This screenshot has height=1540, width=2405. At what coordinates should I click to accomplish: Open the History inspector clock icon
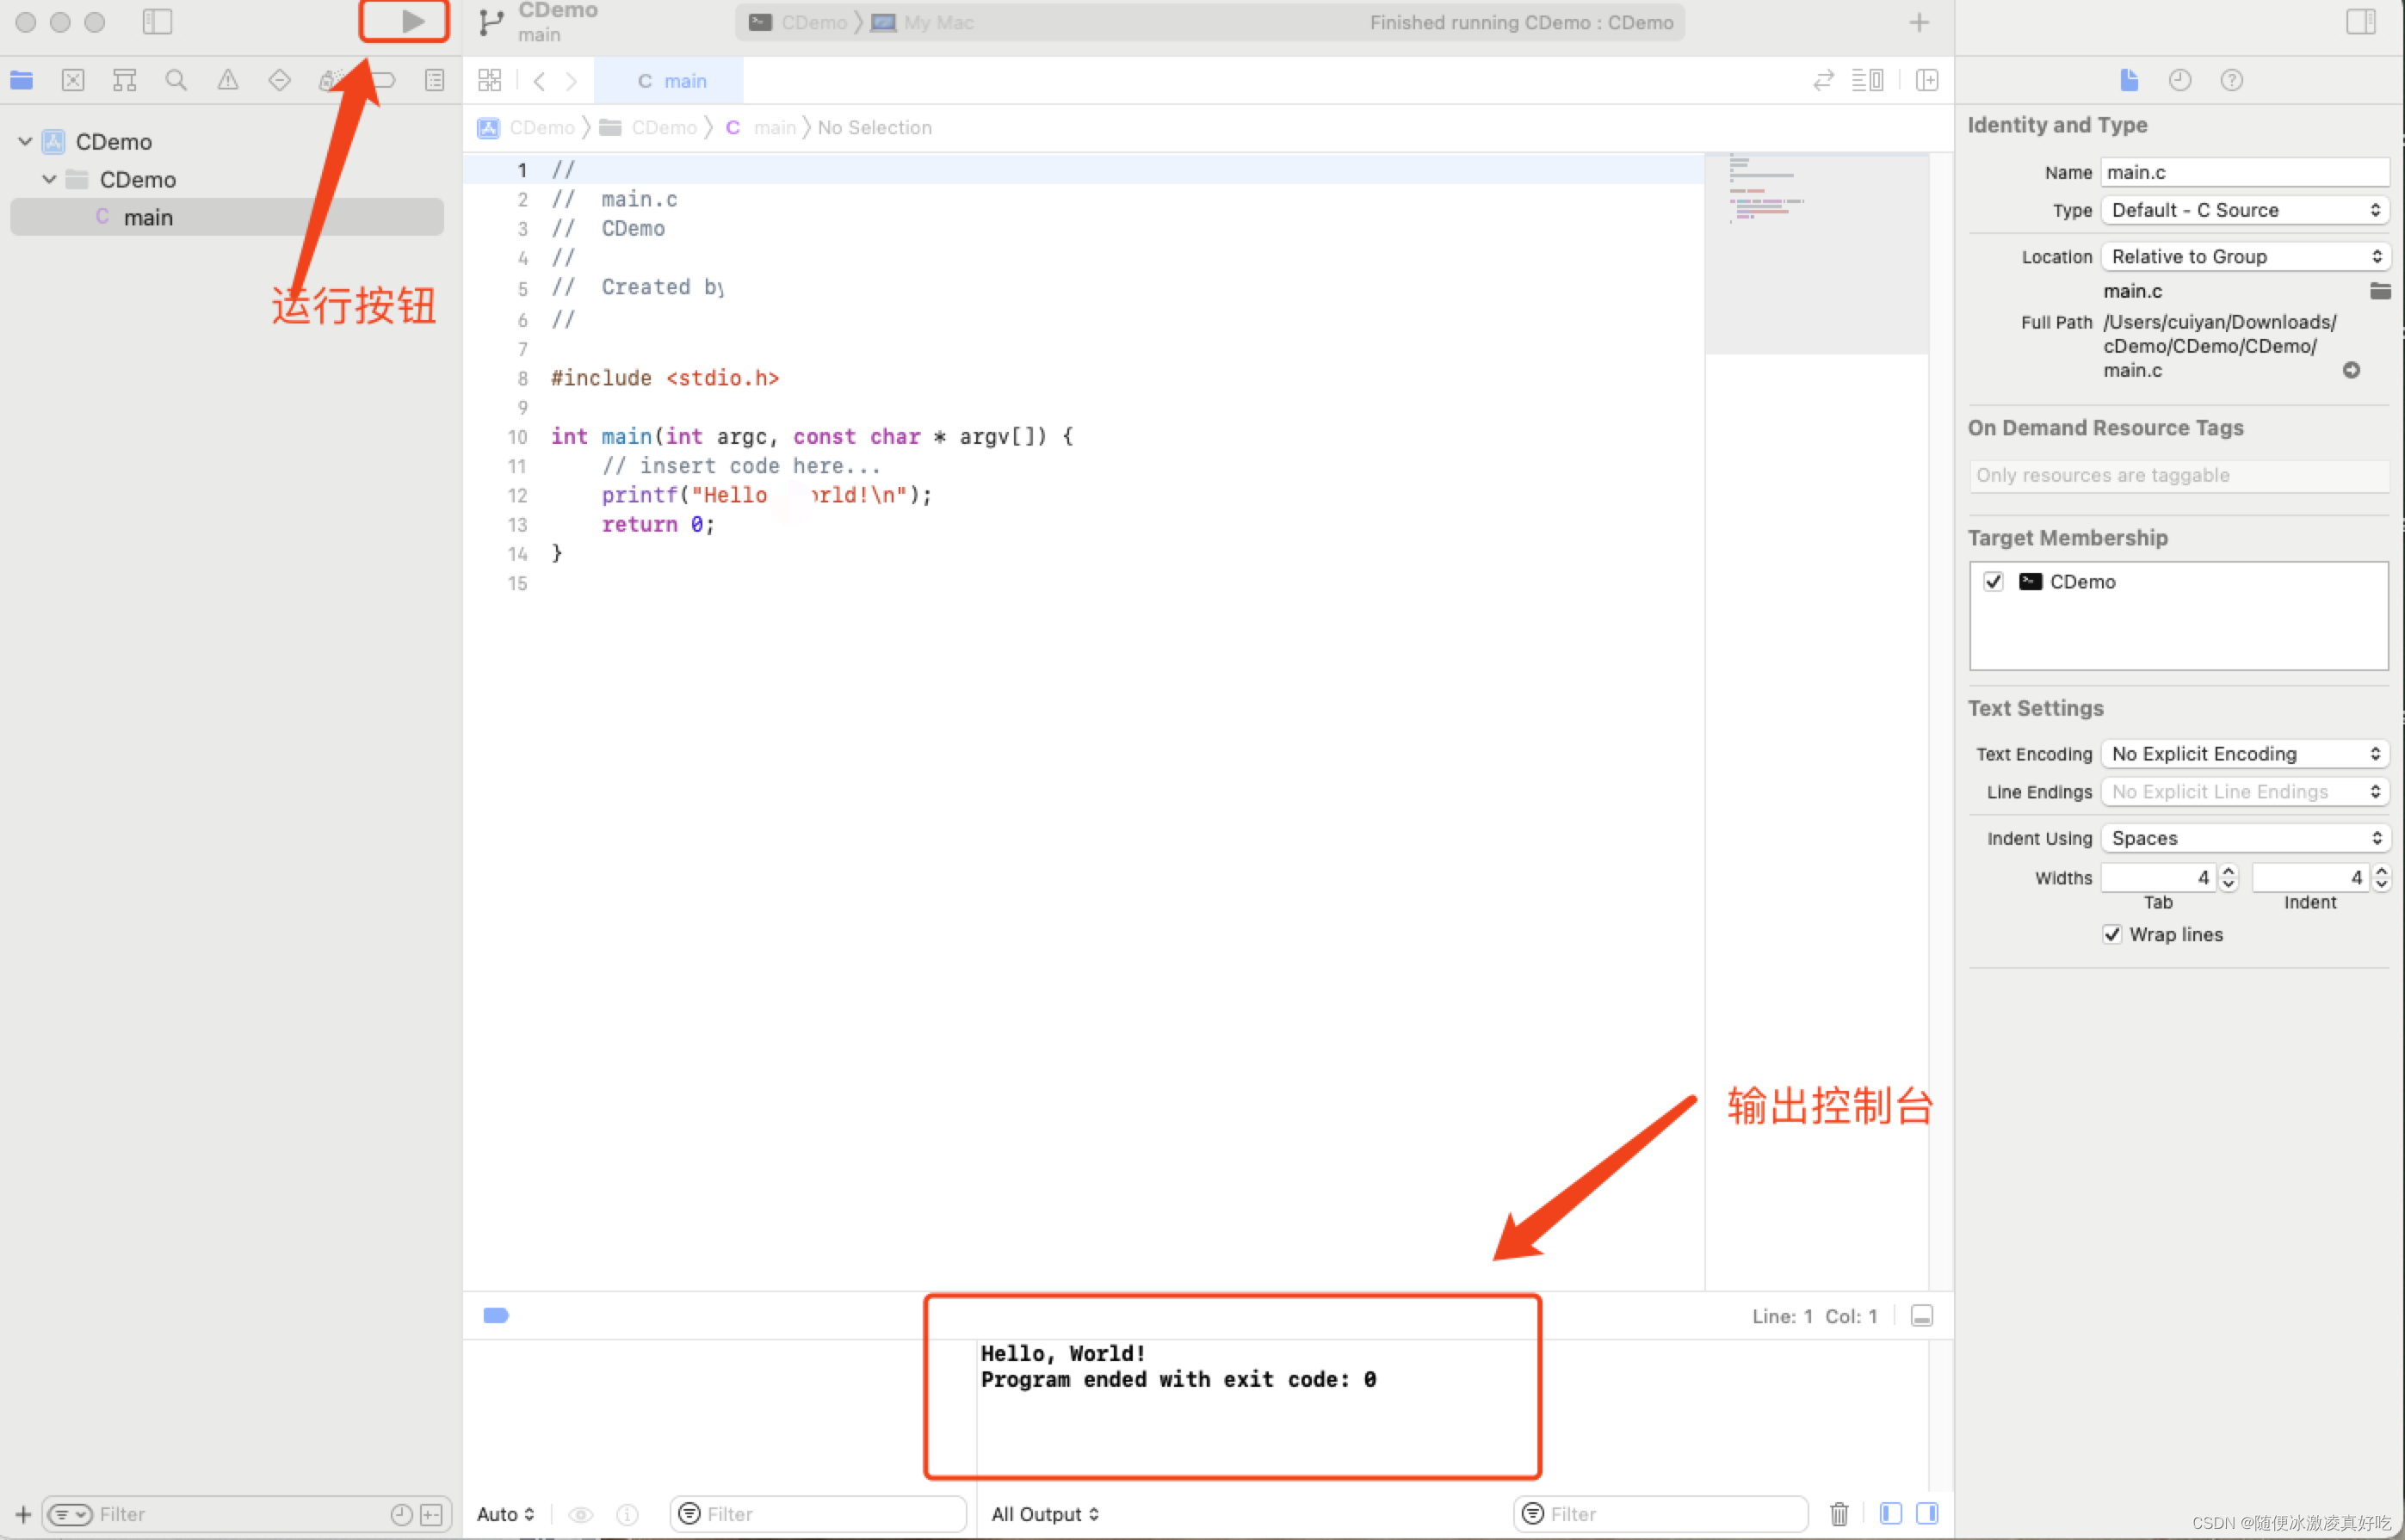(x=2181, y=80)
